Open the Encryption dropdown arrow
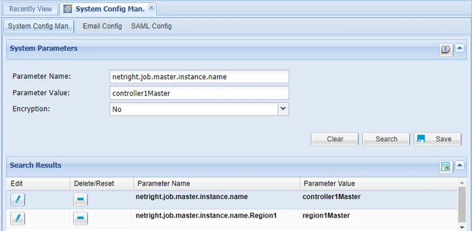 tap(283, 109)
